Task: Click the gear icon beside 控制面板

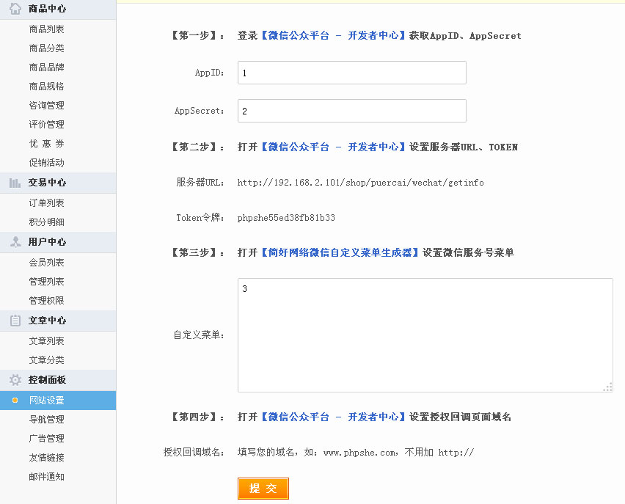Action: click(15, 380)
